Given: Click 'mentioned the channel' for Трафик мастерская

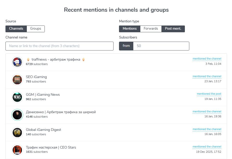Looking at the screenshot, I should coord(207,147).
